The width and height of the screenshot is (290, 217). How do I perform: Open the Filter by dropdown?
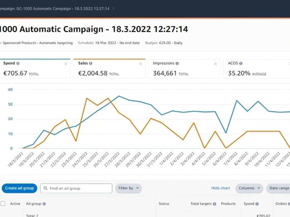point(128,188)
